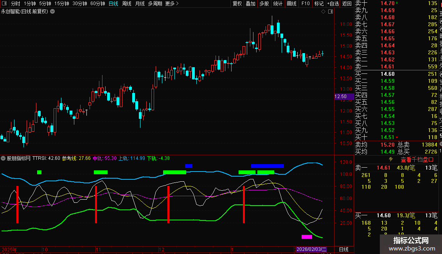Add stock via +自选 button
Screen dimensions: 442x254
[x=332, y=4]
